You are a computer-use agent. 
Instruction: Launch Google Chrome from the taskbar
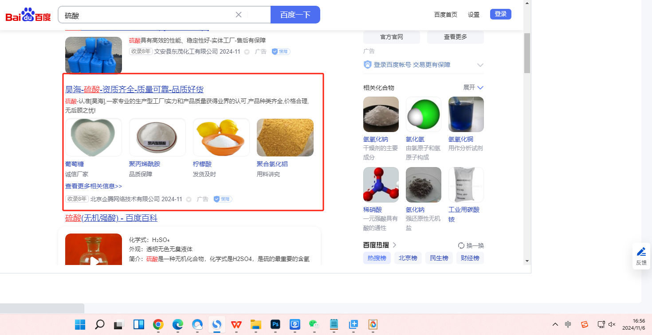coord(158,324)
